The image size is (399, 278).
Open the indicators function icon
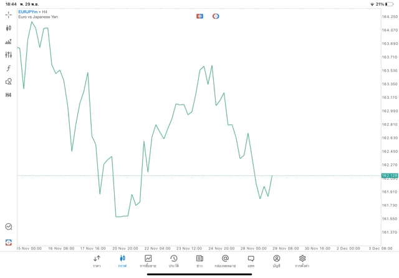coord(8,68)
